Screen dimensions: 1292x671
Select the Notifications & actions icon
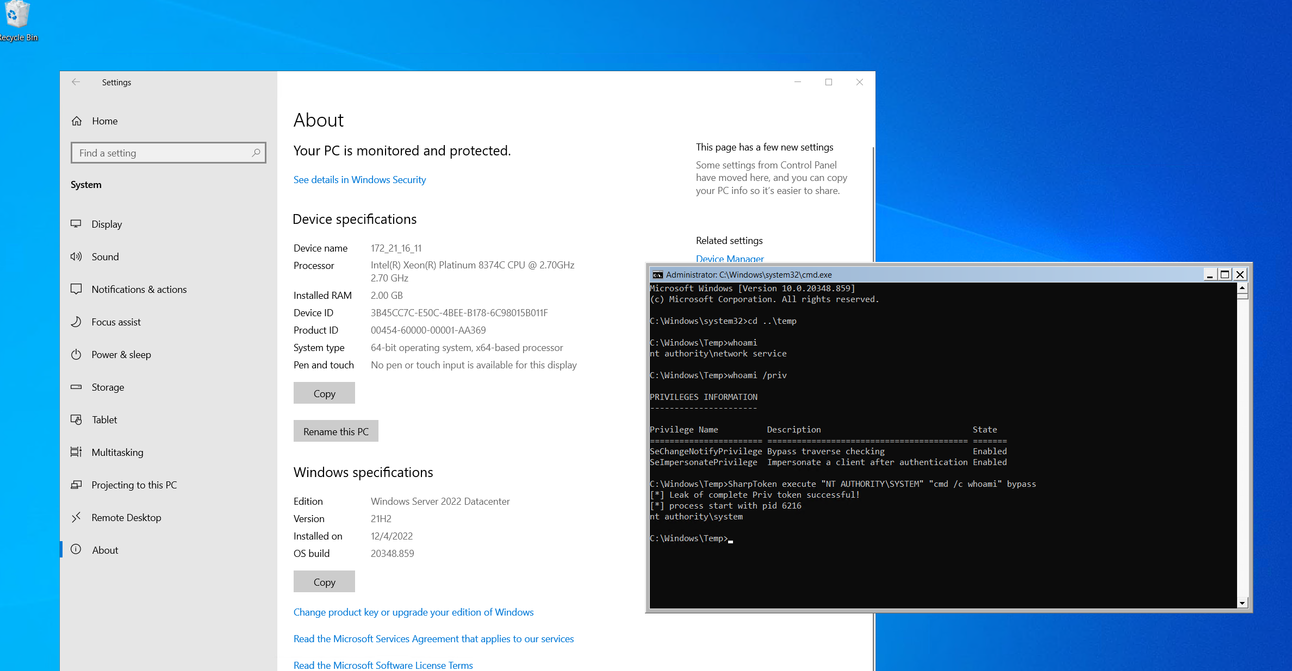pyautogui.click(x=76, y=289)
